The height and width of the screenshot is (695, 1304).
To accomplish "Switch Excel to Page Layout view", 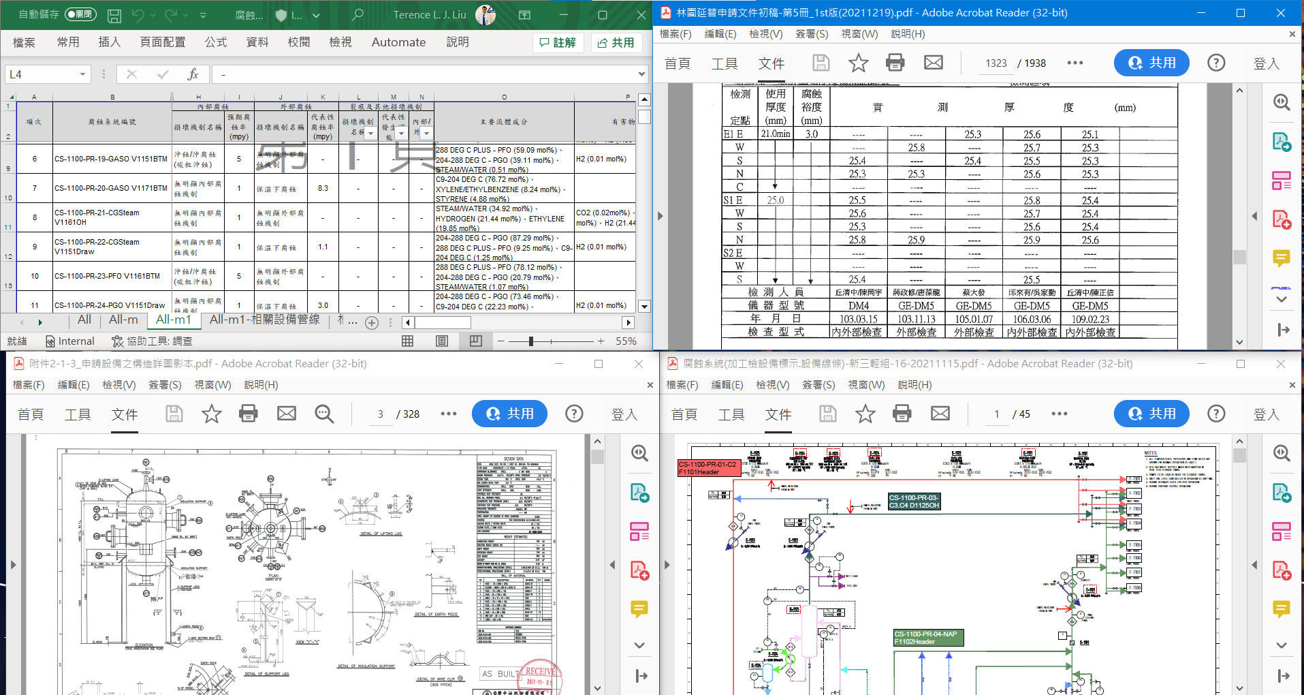I will click(442, 341).
